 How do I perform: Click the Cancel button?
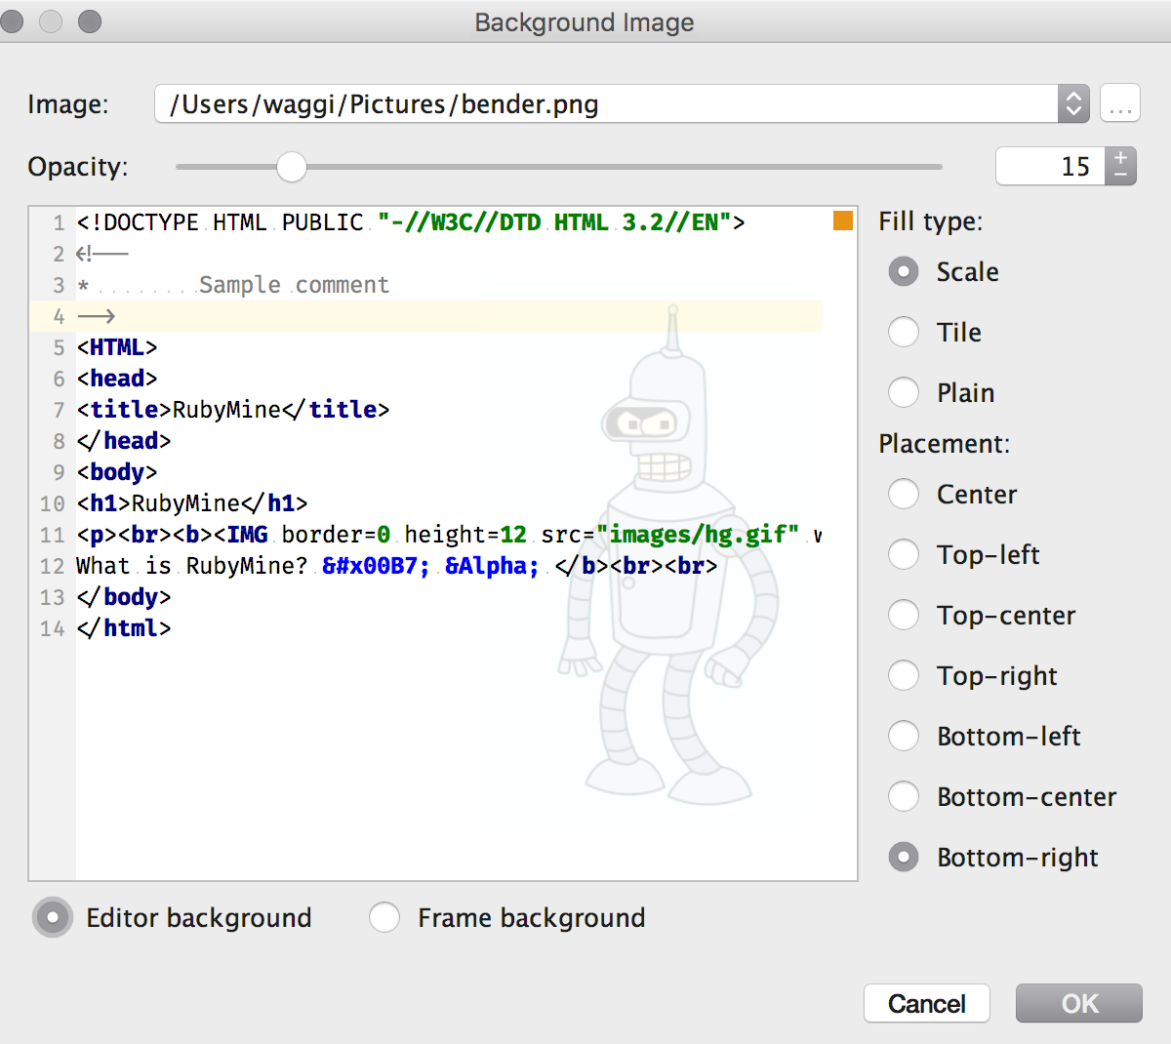click(927, 1003)
